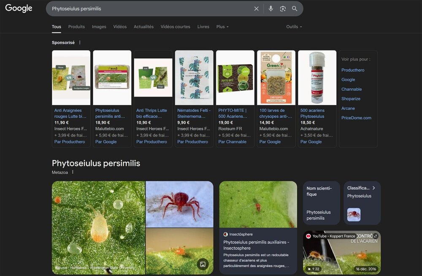Start voice search with microphone icon

tap(271, 8)
